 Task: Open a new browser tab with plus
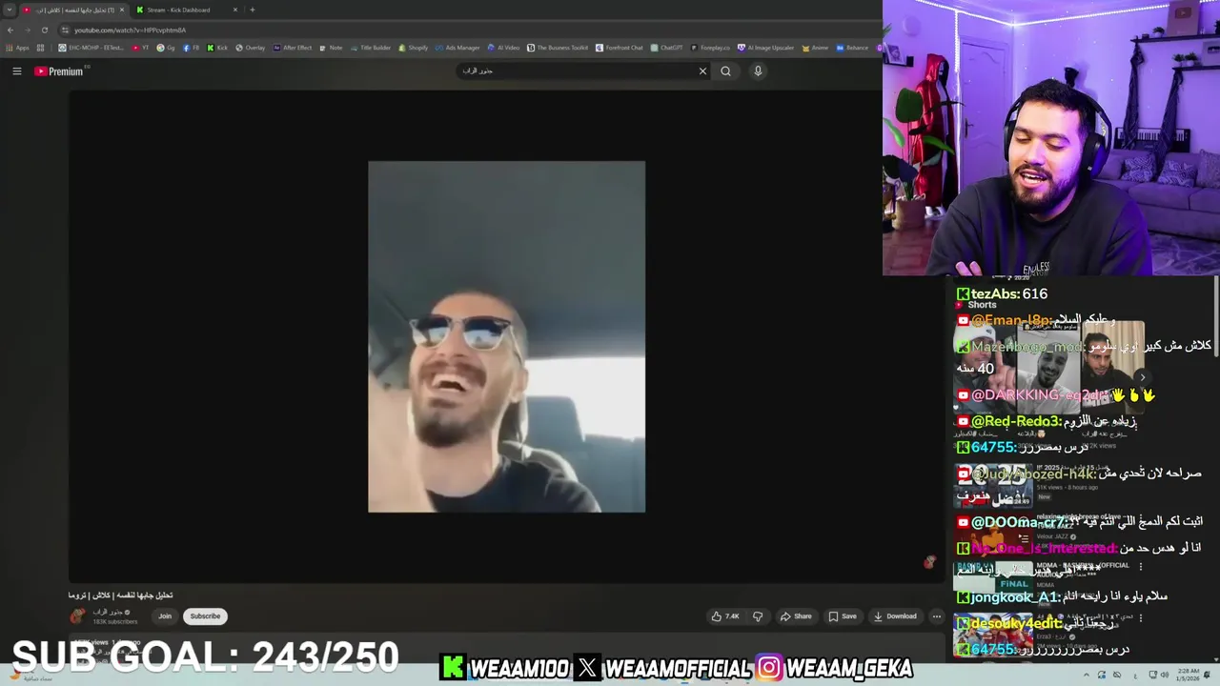[x=252, y=10]
